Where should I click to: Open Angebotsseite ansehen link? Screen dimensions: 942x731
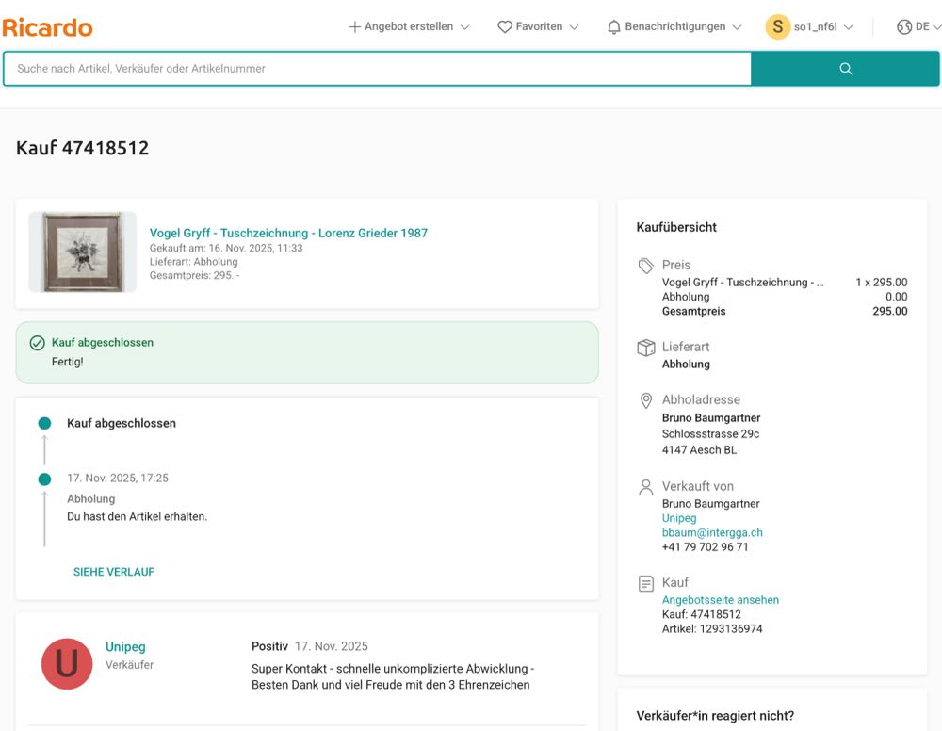click(x=721, y=600)
